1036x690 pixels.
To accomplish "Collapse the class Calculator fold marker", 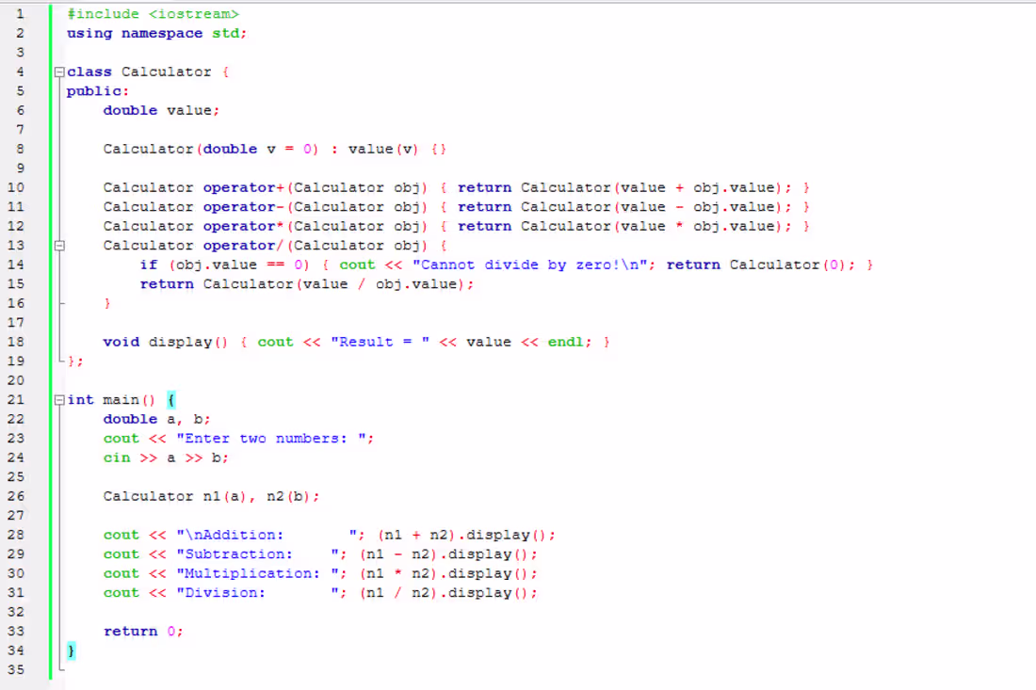I will (59, 72).
